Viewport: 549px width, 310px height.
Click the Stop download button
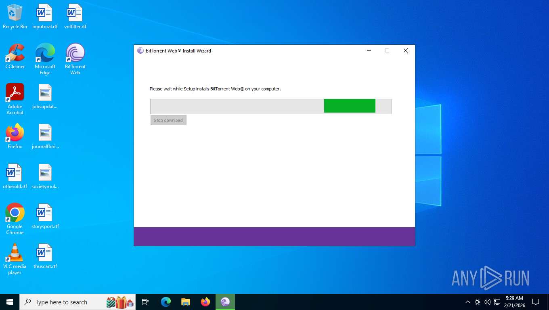click(168, 120)
